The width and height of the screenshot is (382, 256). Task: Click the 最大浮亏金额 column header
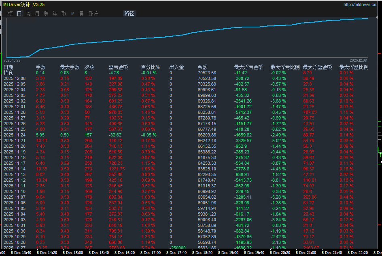tap(249, 67)
